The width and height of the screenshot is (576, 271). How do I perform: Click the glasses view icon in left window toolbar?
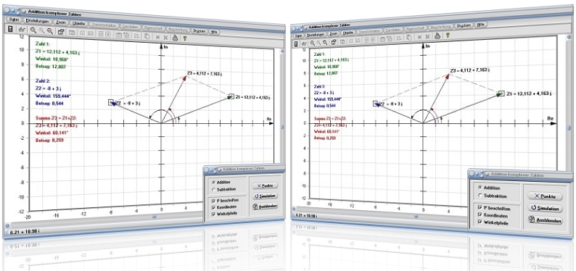click(22, 29)
